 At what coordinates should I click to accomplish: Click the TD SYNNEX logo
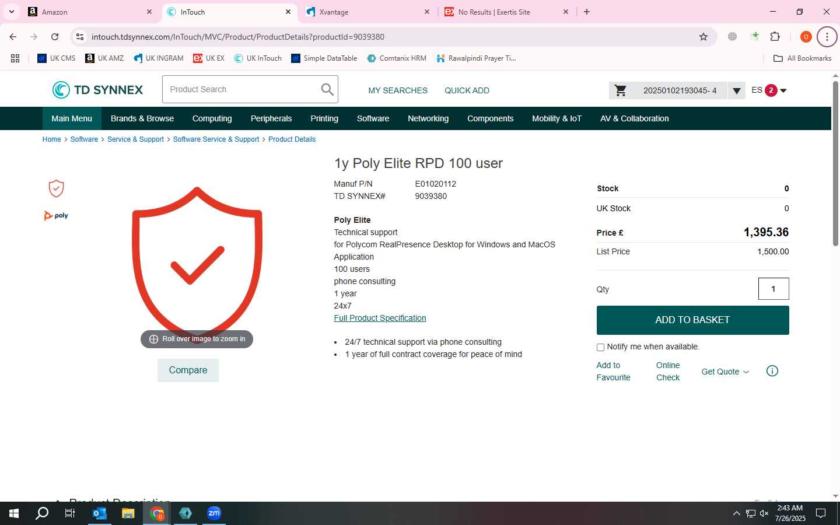pyautogui.click(x=97, y=90)
